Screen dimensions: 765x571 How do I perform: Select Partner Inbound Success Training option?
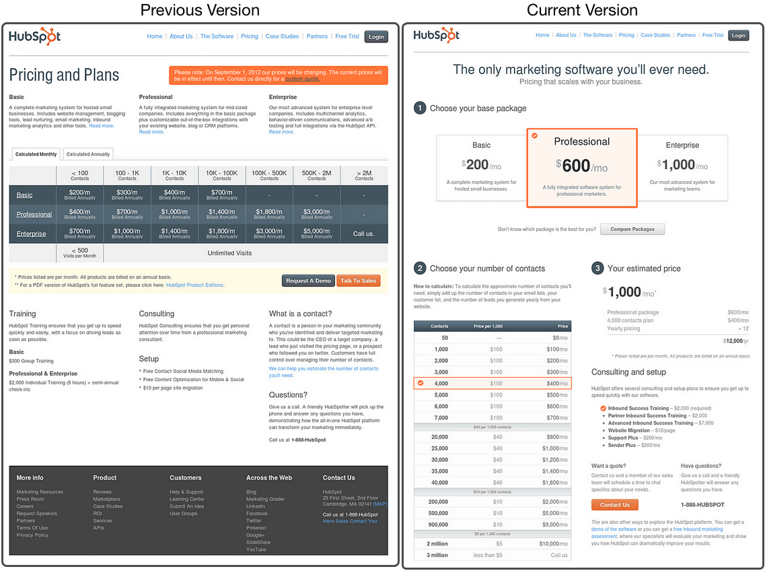657,415
